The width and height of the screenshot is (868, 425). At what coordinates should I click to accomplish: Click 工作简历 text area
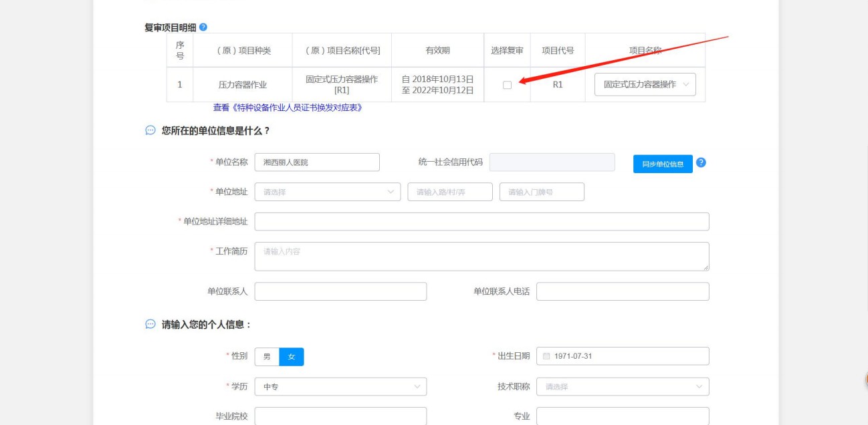point(481,257)
